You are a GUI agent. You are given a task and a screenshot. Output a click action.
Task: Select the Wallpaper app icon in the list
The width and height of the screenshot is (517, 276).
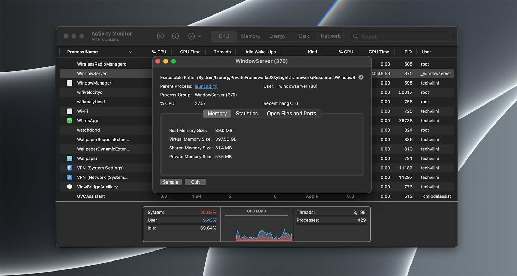tap(69, 158)
